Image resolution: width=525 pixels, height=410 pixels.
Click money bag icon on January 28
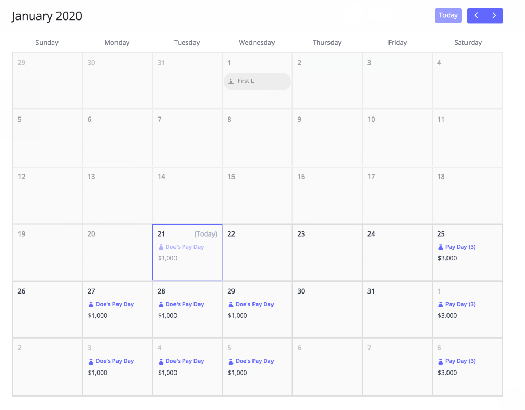[161, 305]
